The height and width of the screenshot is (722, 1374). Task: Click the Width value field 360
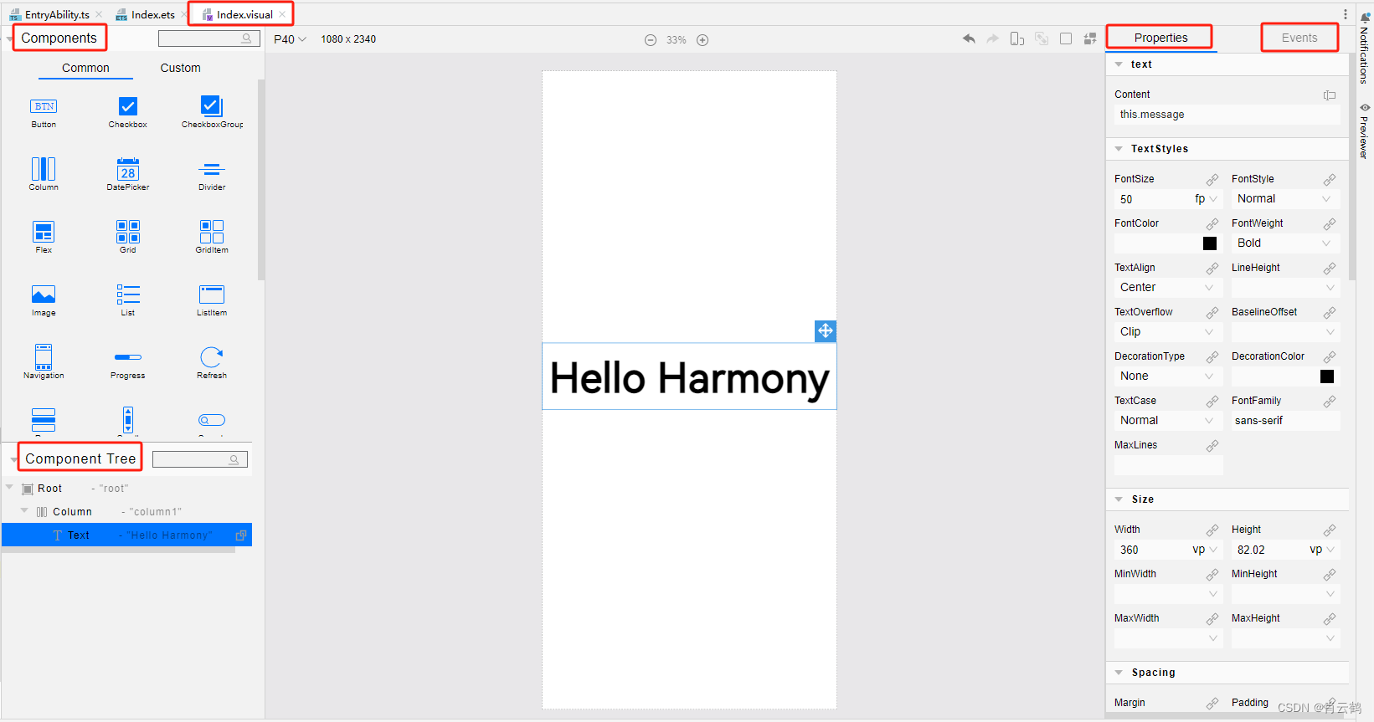[1151, 550]
